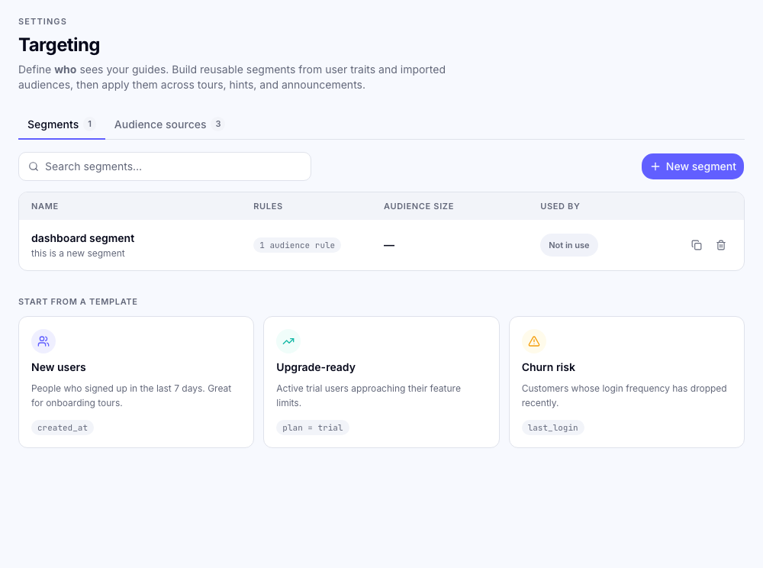Create a New segment
Image resolution: width=763 pixels, height=568 pixels.
(x=693, y=166)
